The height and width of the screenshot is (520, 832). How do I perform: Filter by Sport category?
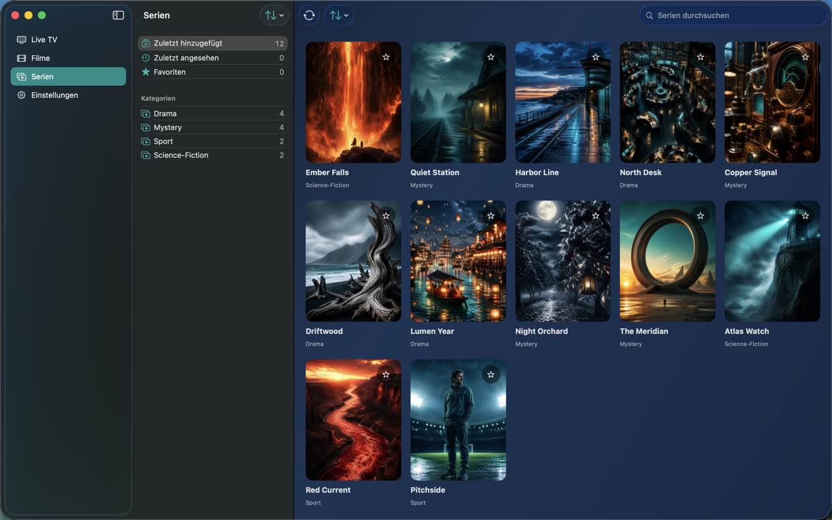213,141
